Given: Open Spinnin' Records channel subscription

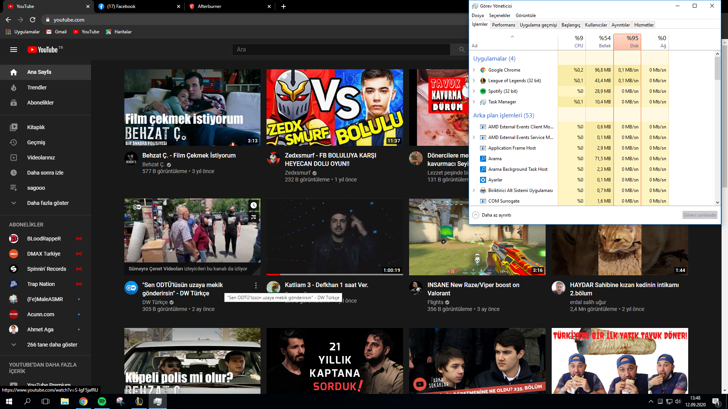Looking at the screenshot, I should tap(45, 269).
